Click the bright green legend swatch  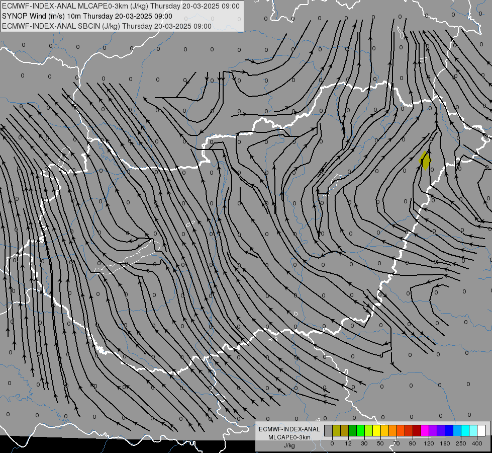[x=360, y=430]
